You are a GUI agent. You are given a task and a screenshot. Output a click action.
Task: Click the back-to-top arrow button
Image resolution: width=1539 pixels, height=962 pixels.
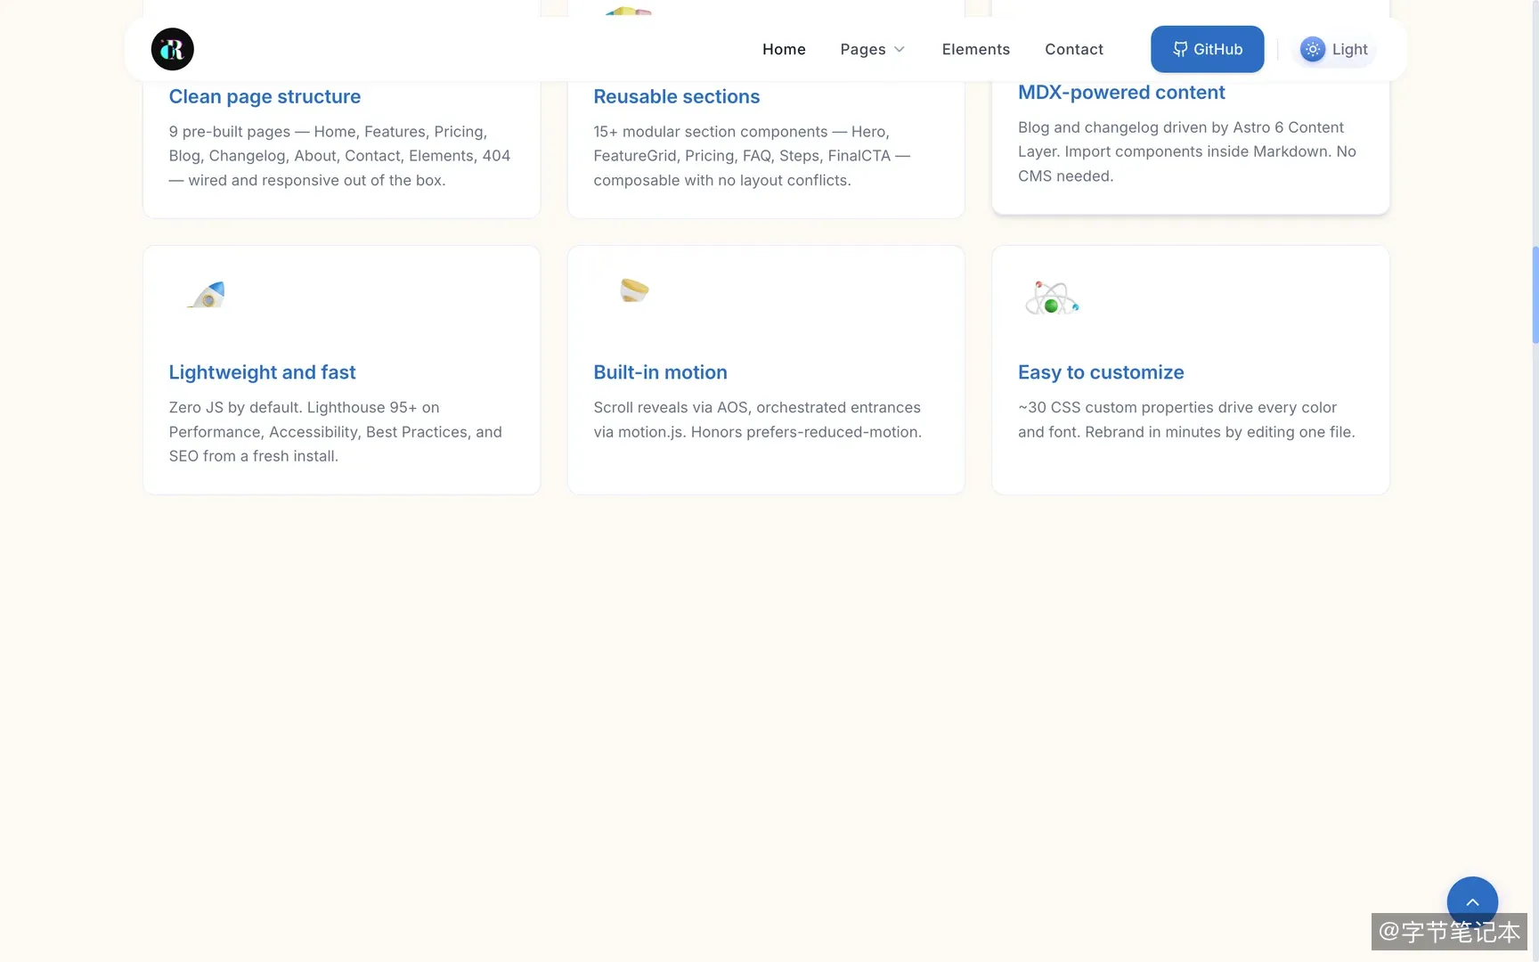point(1472,901)
